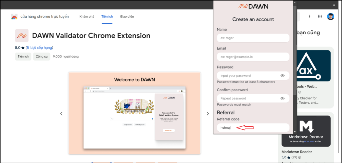Click the DAWN logo in popup header
The height and width of the screenshot is (163, 342).
(x=253, y=6)
